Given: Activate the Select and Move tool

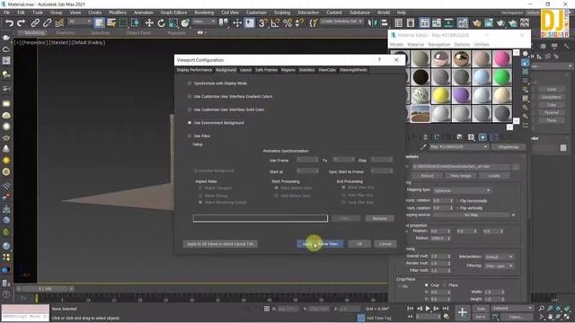Looking at the screenshot, I should 149,23.
